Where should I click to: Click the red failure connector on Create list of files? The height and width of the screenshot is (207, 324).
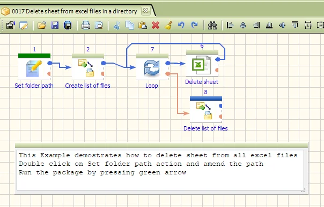coord(102,74)
